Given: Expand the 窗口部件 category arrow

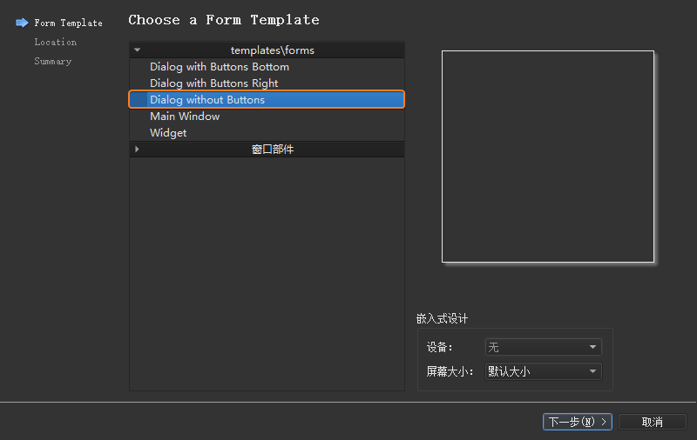Looking at the screenshot, I should coord(137,150).
